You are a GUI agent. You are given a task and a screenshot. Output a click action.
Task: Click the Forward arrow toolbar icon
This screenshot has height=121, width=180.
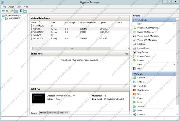pos(7,11)
